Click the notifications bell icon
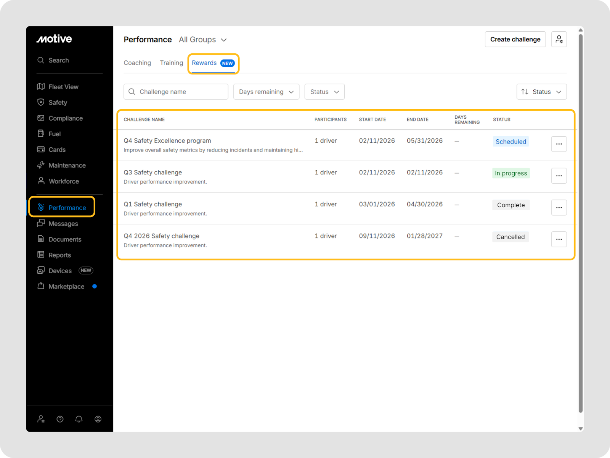 click(x=79, y=419)
